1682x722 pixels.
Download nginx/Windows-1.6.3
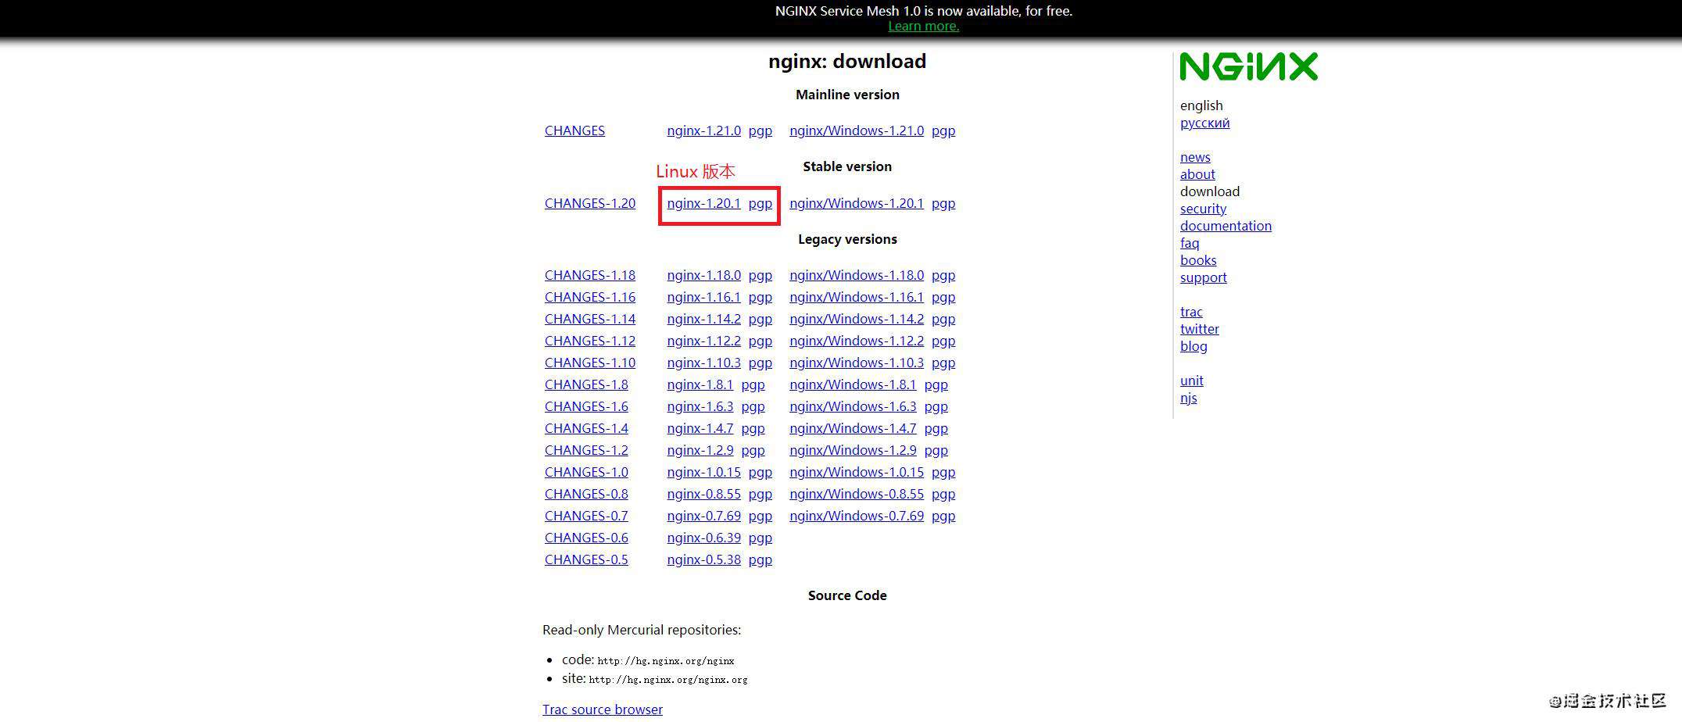coord(853,406)
